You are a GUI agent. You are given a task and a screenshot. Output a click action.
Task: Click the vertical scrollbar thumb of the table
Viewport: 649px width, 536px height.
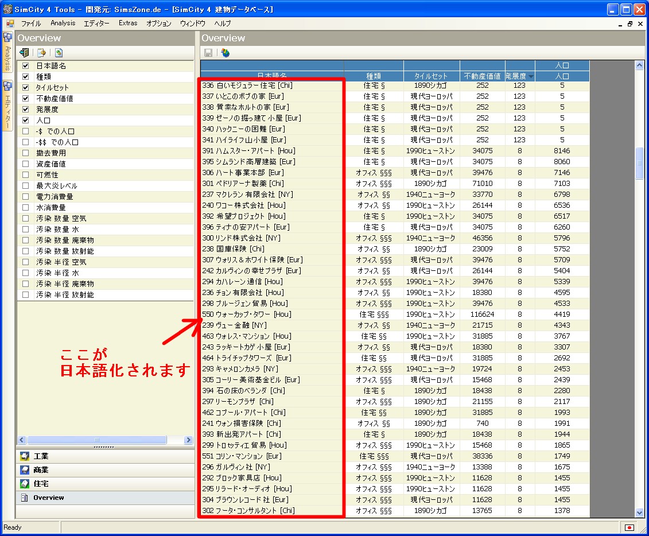(x=640, y=163)
